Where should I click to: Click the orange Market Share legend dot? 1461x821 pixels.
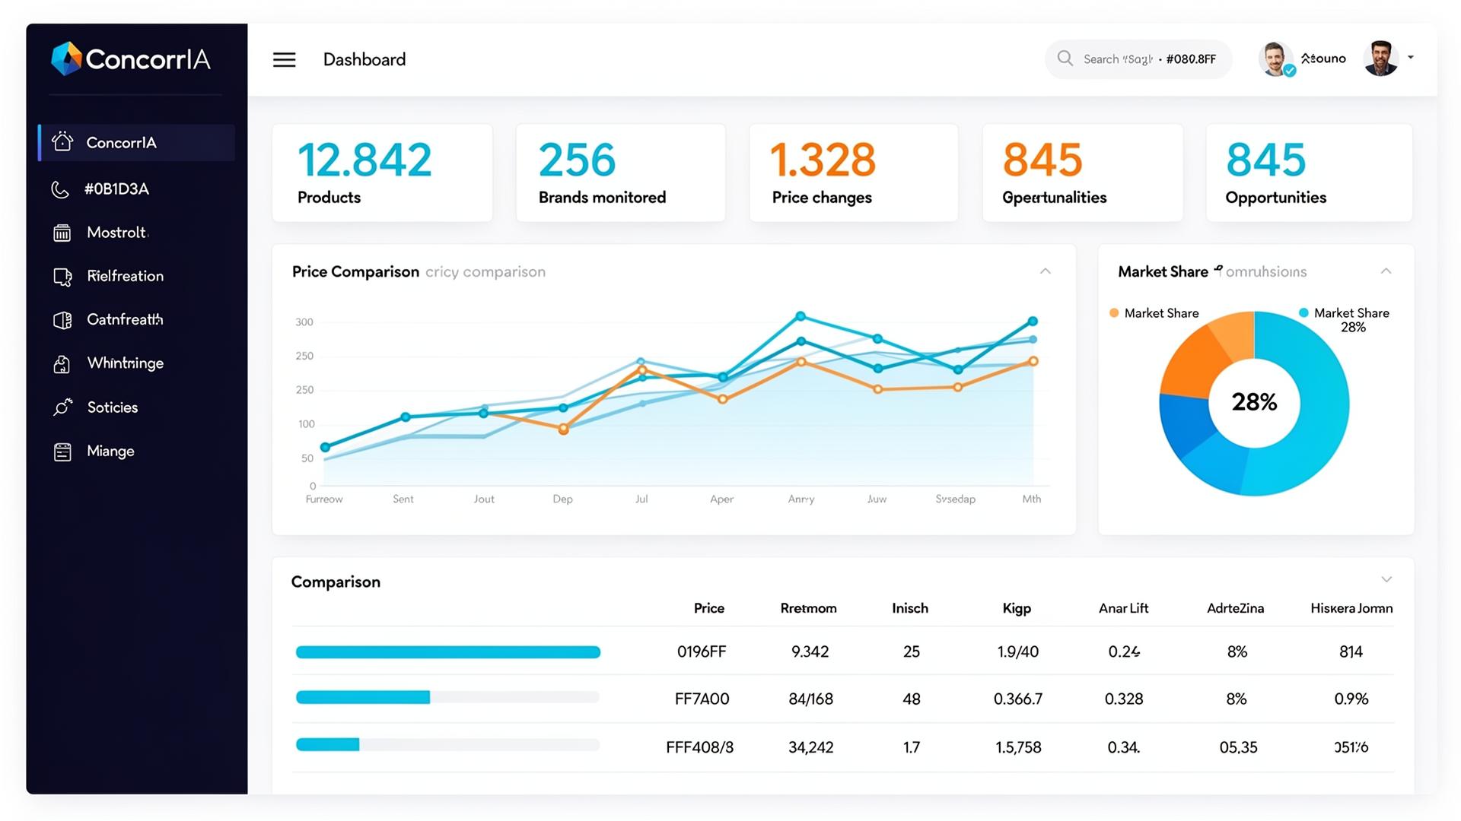(x=1114, y=313)
